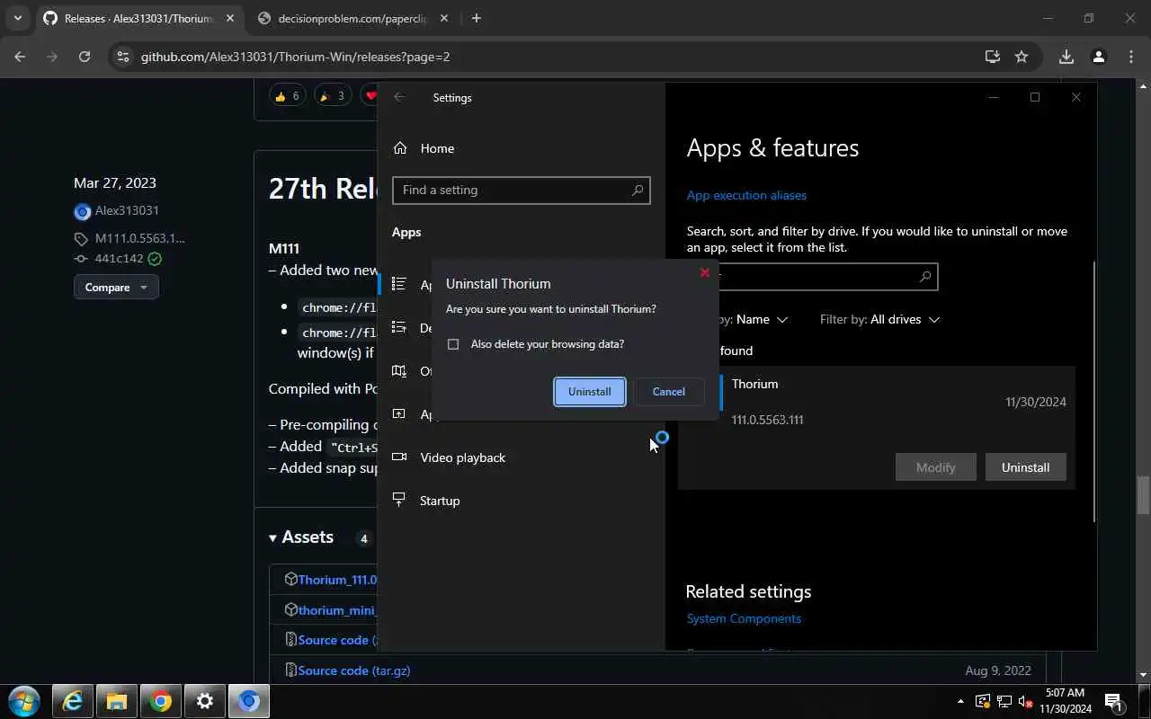The height and width of the screenshot is (719, 1151).
Task: Download thorium_mini_ asset
Action: point(337,609)
